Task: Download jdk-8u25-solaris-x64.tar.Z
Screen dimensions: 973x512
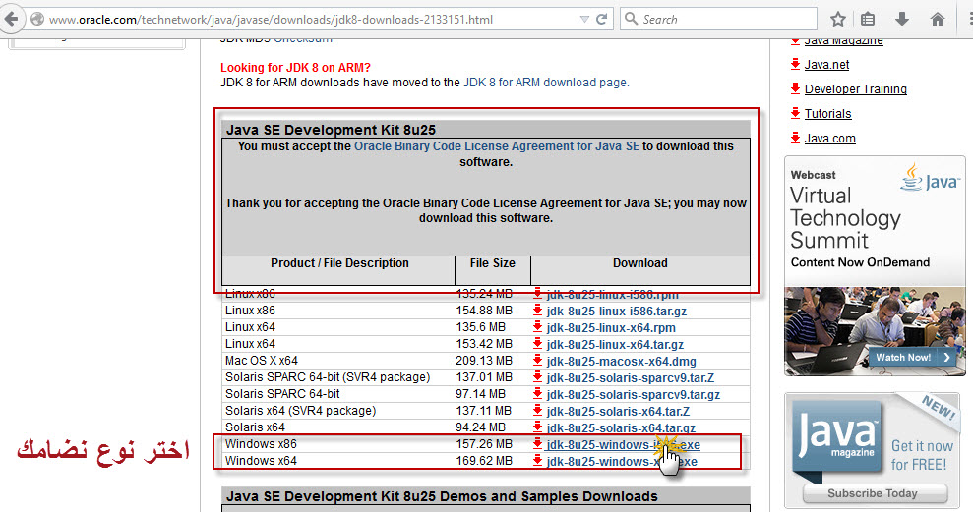Action: 618,412
